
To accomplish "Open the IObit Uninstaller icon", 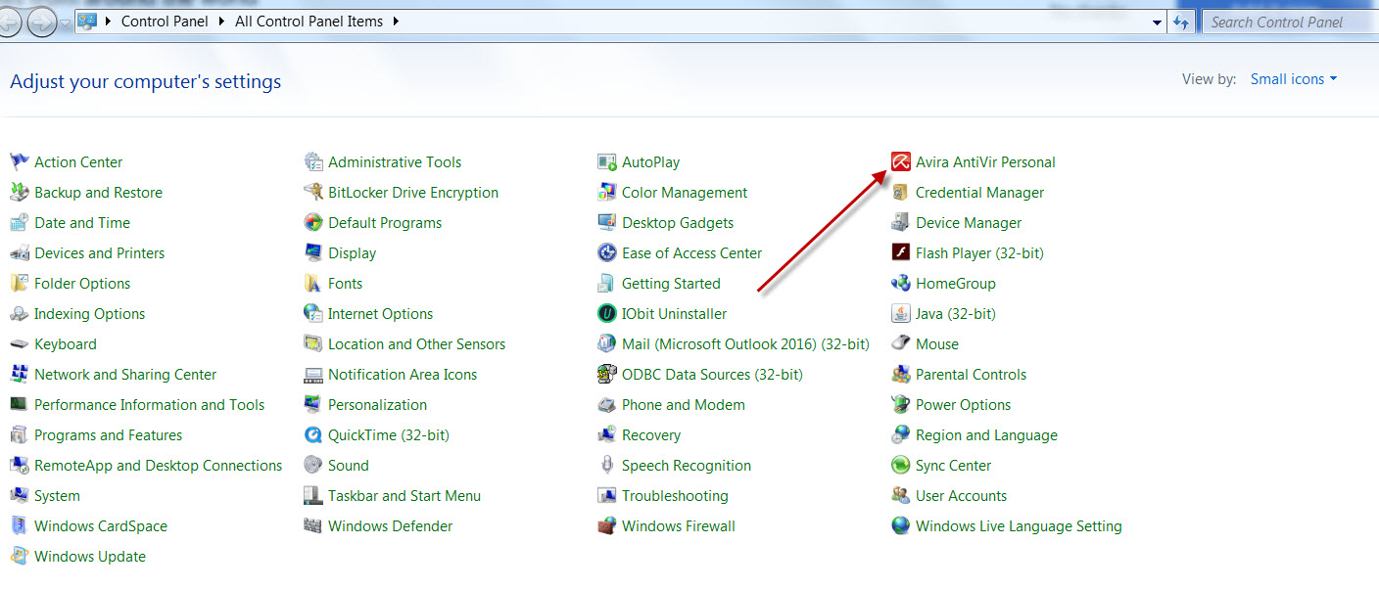I will click(606, 314).
